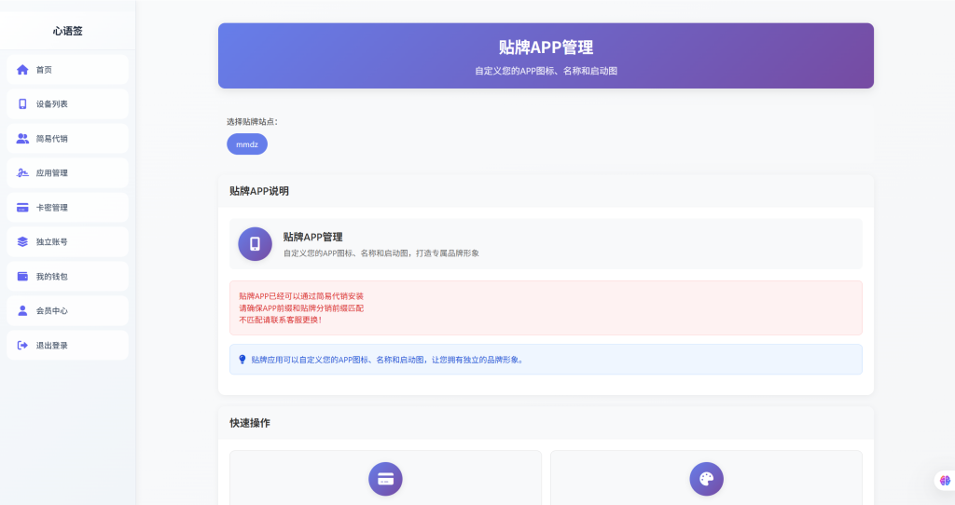The width and height of the screenshot is (955, 505).
Task: Click the 贴牌APP说明 section header
Action: tap(259, 191)
